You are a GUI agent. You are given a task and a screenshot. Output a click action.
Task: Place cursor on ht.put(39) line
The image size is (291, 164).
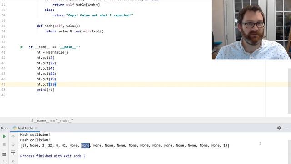pyautogui.click(x=46, y=84)
